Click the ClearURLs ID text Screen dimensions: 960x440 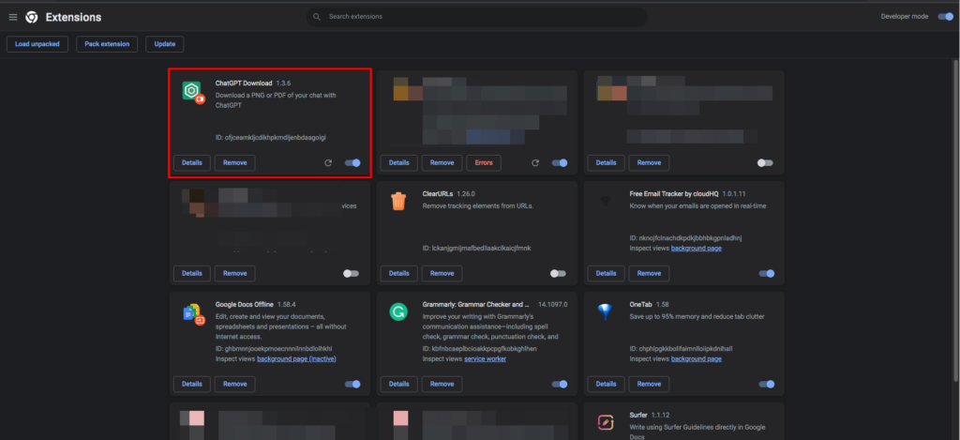(x=477, y=249)
